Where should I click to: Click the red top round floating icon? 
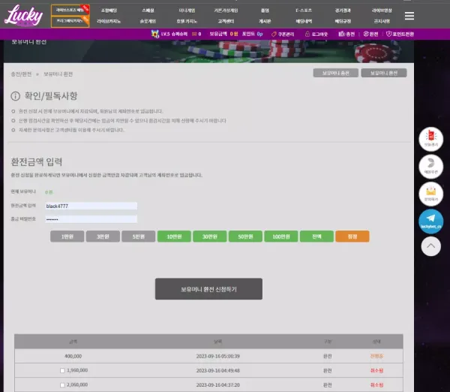tap(430, 139)
